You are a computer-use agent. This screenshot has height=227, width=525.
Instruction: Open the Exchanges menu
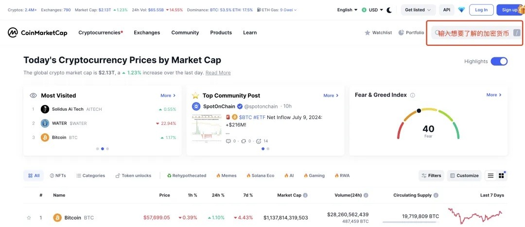pos(147,33)
